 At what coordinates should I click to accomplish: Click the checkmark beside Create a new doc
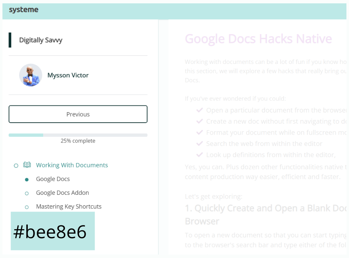(x=200, y=121)
